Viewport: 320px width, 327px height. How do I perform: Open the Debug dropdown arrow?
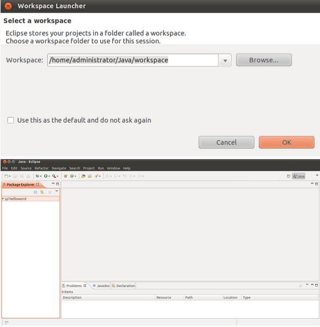41,177
